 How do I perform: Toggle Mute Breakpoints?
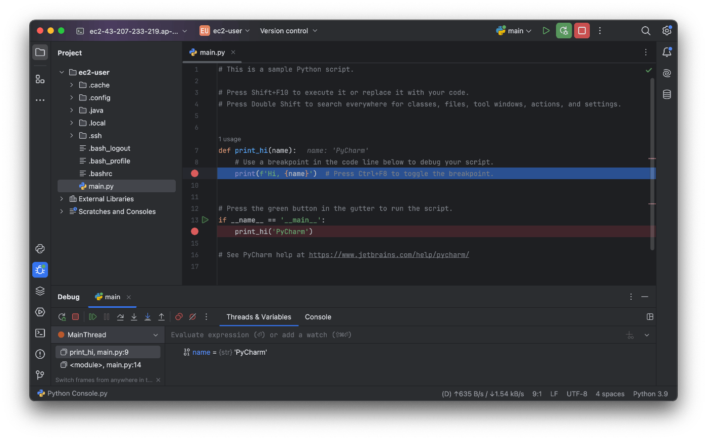pos(192,317)
